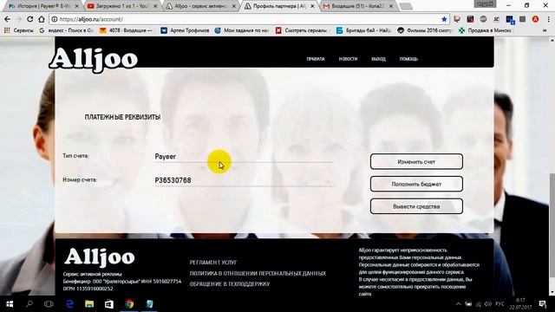The image size is (555, 312).
Task: Bookmark this page with the star icon
Action: pos(445,19)
